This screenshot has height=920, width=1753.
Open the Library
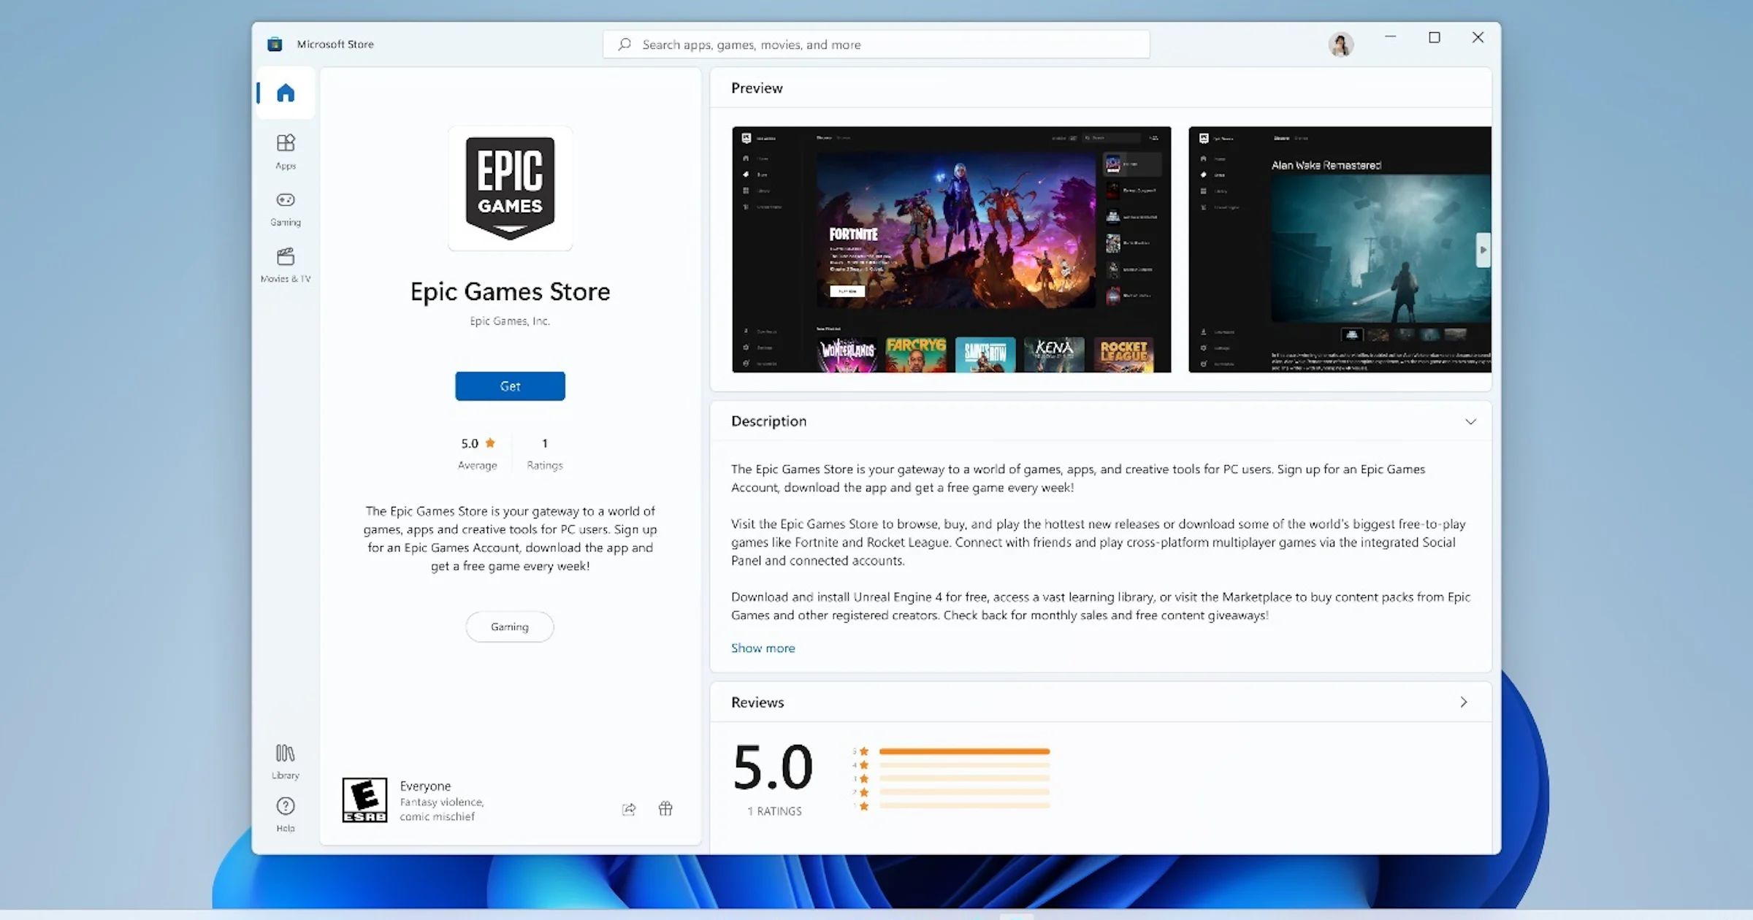286,762
